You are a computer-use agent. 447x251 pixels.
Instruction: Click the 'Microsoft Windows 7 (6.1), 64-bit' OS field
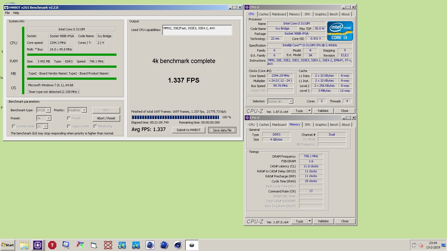pos(51,85)
